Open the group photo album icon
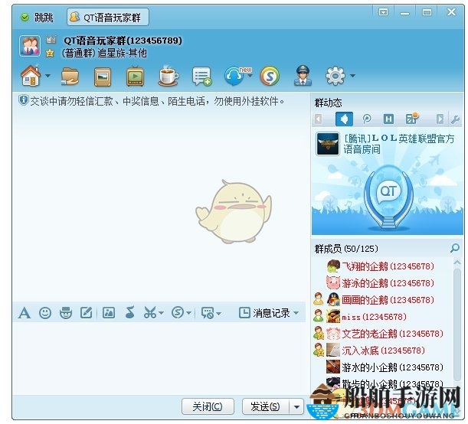The width and height of the screenshot is (468, 424). [x=103, y=77]
